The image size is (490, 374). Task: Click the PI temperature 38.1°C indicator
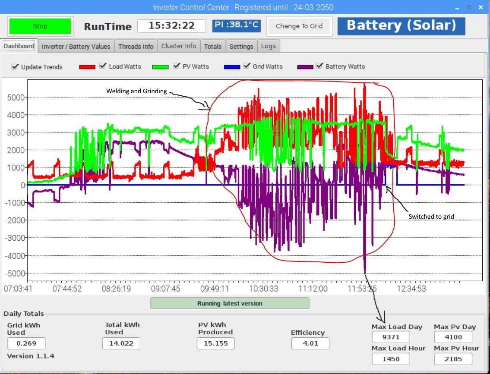pos(236,25)
